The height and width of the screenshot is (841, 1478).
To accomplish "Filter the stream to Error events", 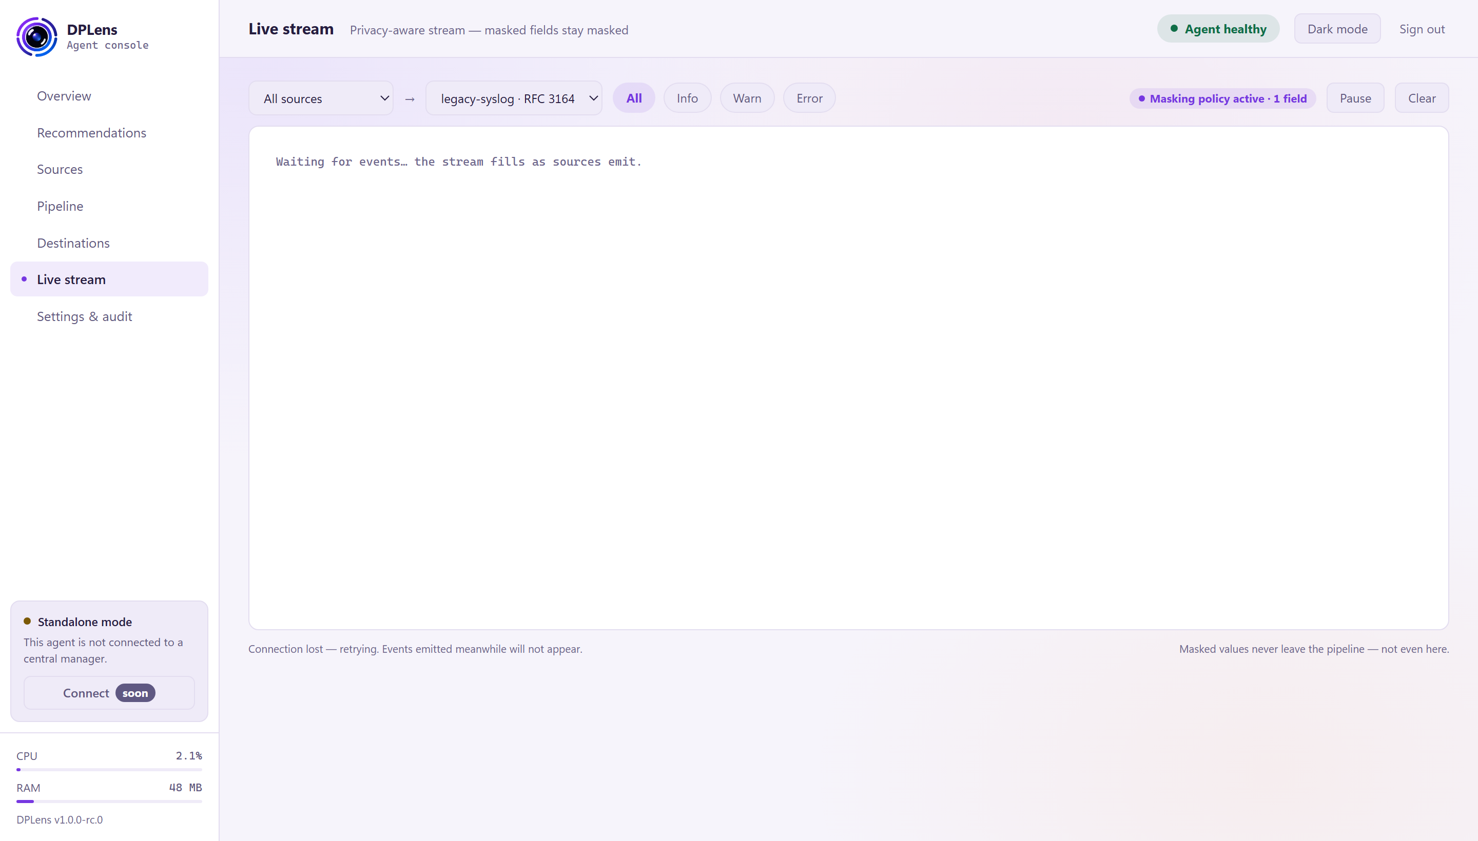I will tap(809, 98).
